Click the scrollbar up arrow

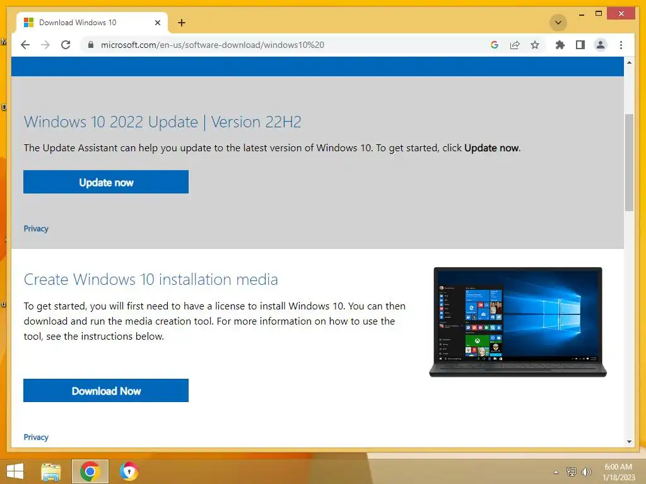(x=629, y=62)
